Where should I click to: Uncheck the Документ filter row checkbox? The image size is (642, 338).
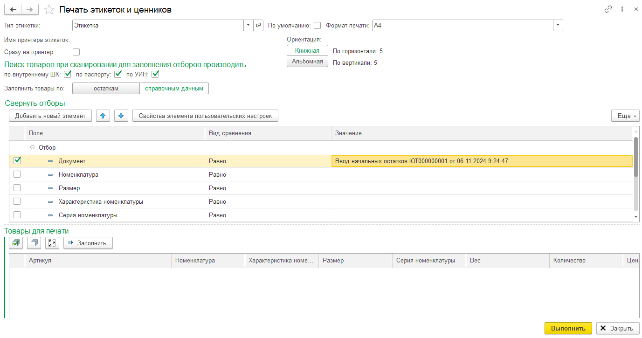[x=17, y=160]
